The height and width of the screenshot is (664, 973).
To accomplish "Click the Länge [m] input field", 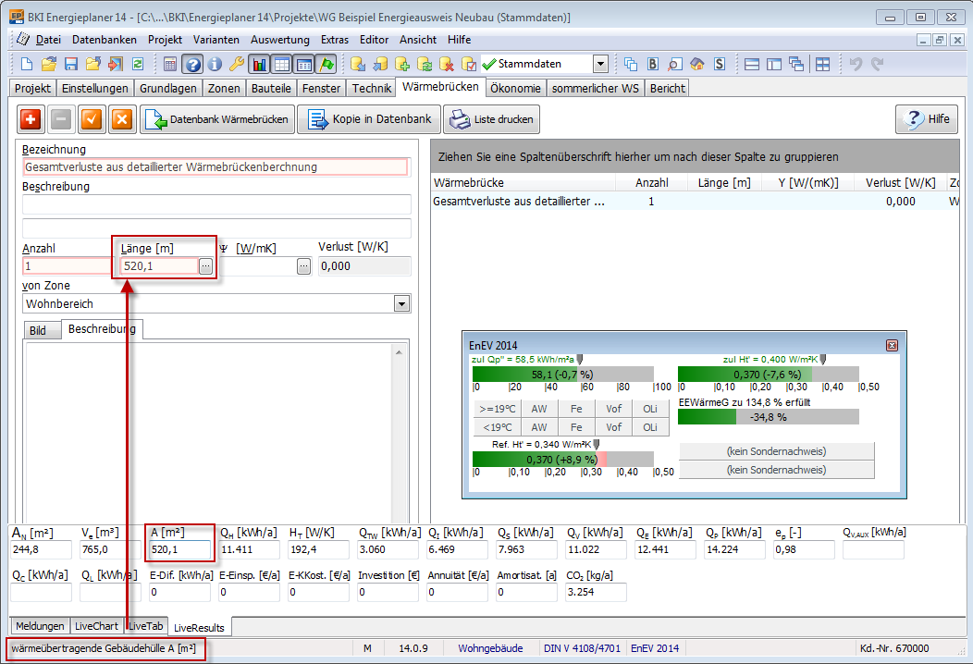I will 159,266.
